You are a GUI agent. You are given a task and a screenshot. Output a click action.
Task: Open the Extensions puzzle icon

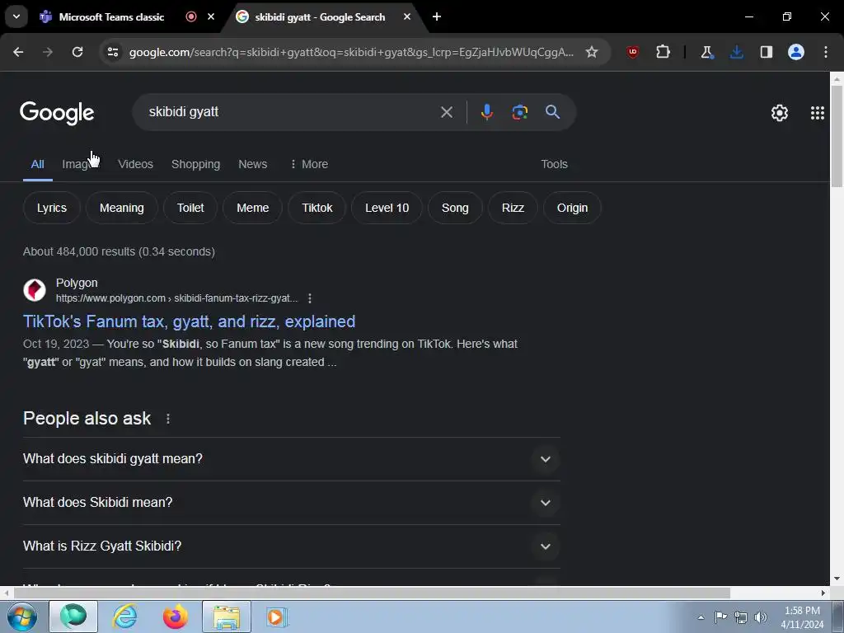click(x=663, y=52)
